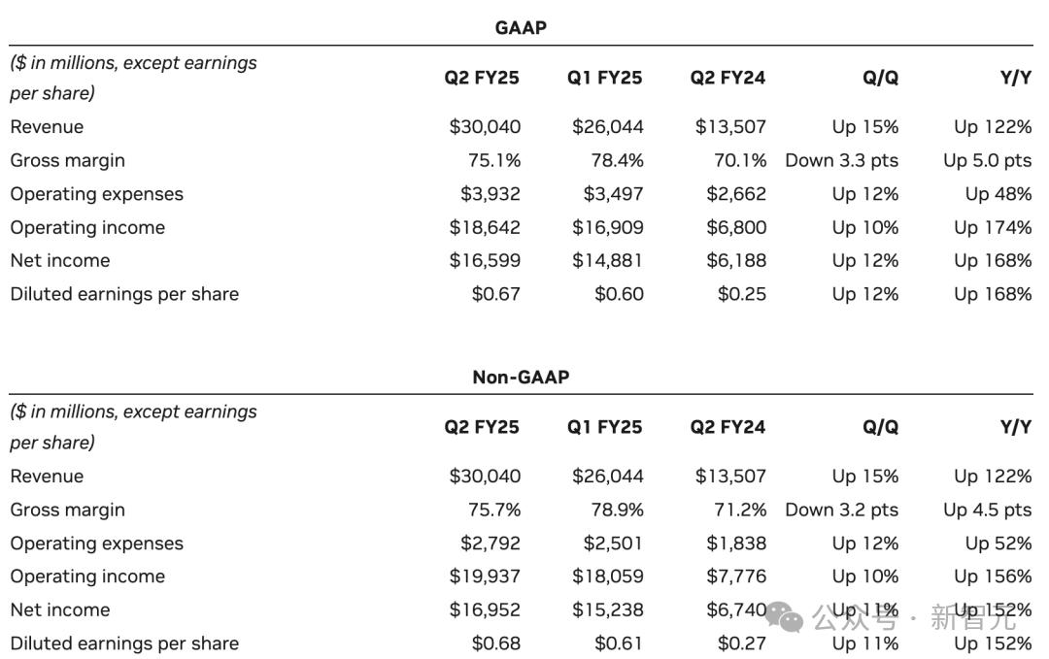Select the GAAP table title
This screenshot has height=659, width=1049.
pos(521,28)
